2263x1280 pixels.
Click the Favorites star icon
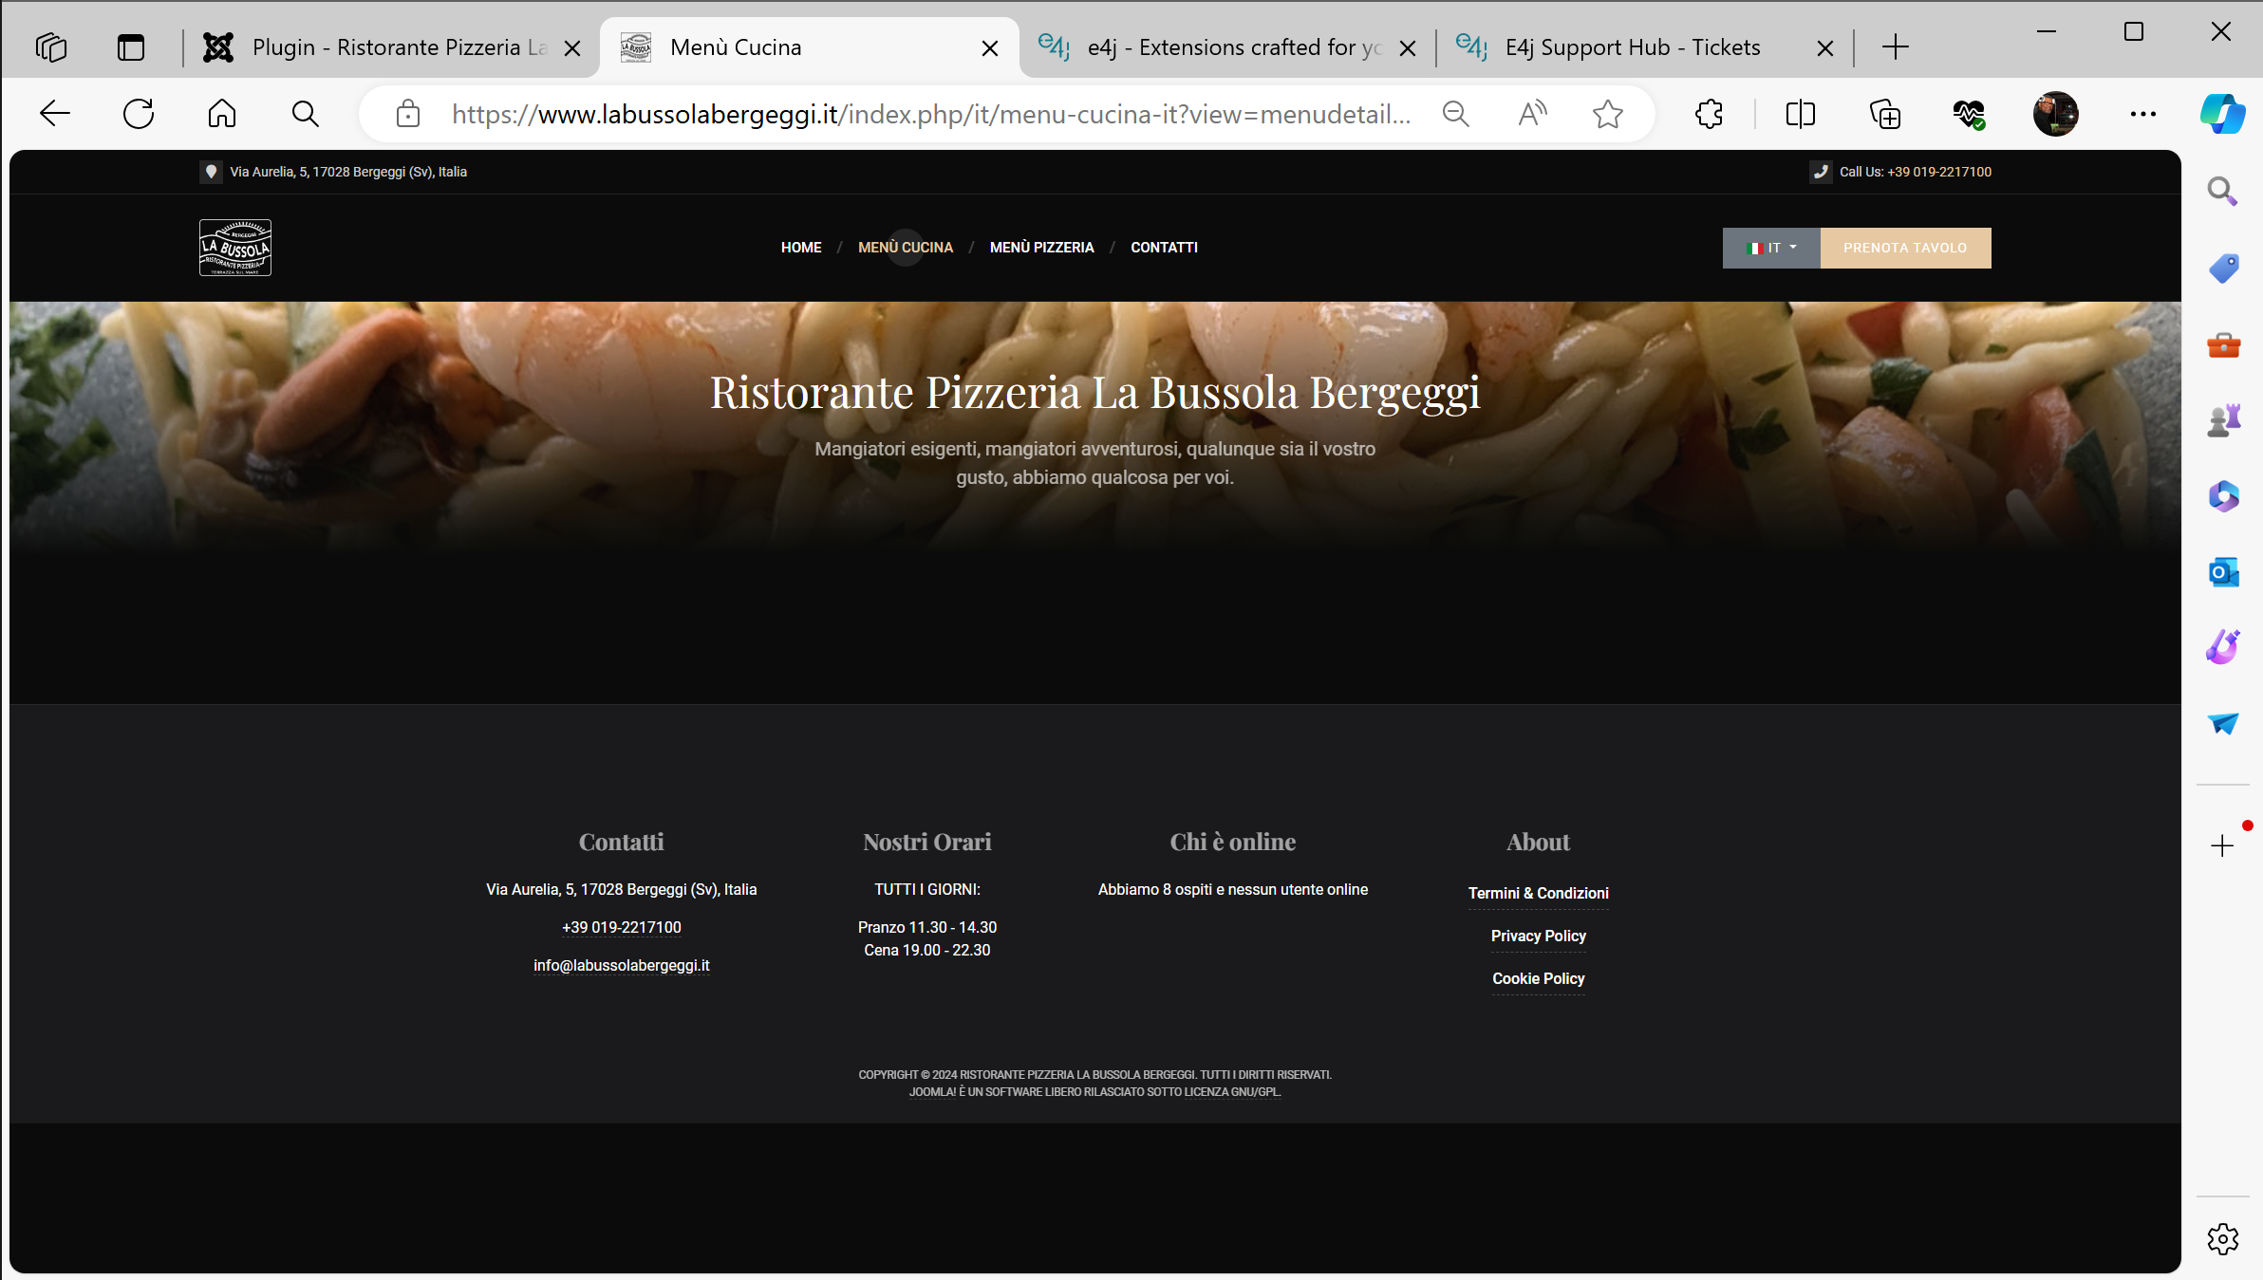(1607, 114)
